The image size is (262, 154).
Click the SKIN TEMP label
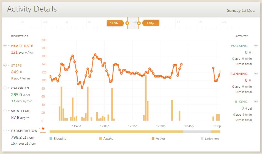pos(21,111)
